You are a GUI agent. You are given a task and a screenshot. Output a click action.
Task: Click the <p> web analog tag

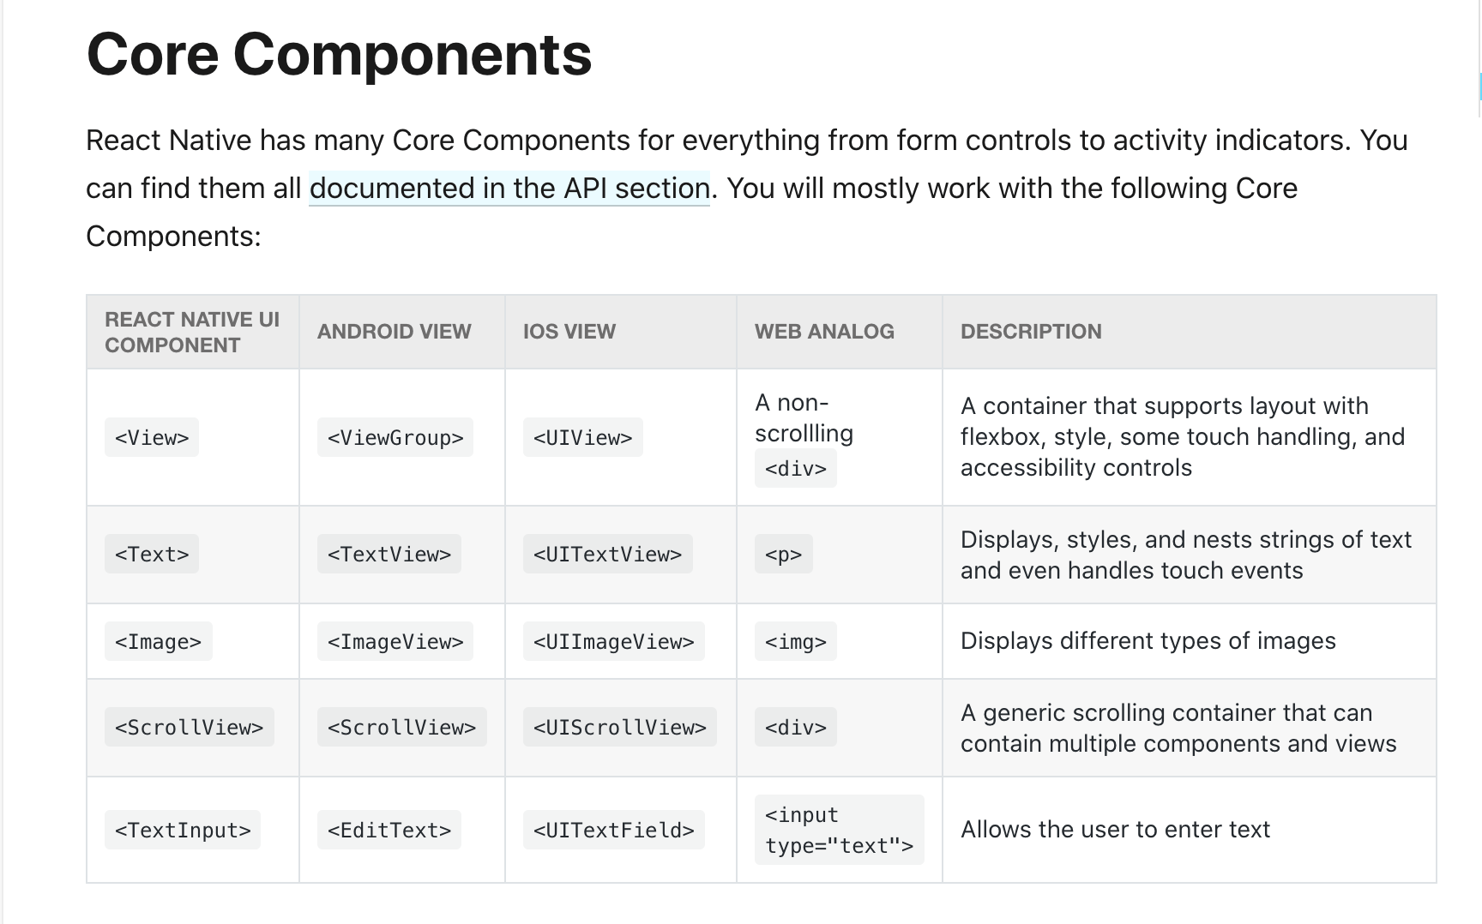[x=784, y=554]
